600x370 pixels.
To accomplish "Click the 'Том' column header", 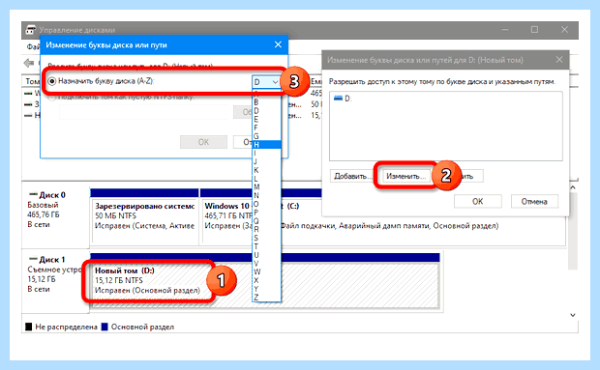I will (32, 81).
